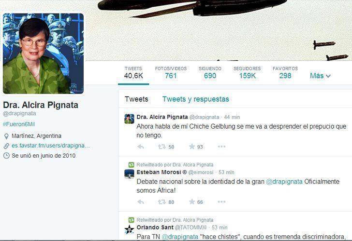This screenshot has width=352, height=241.
Task: Favorite the tweet with 93 stars
Action: pos(192,147)
